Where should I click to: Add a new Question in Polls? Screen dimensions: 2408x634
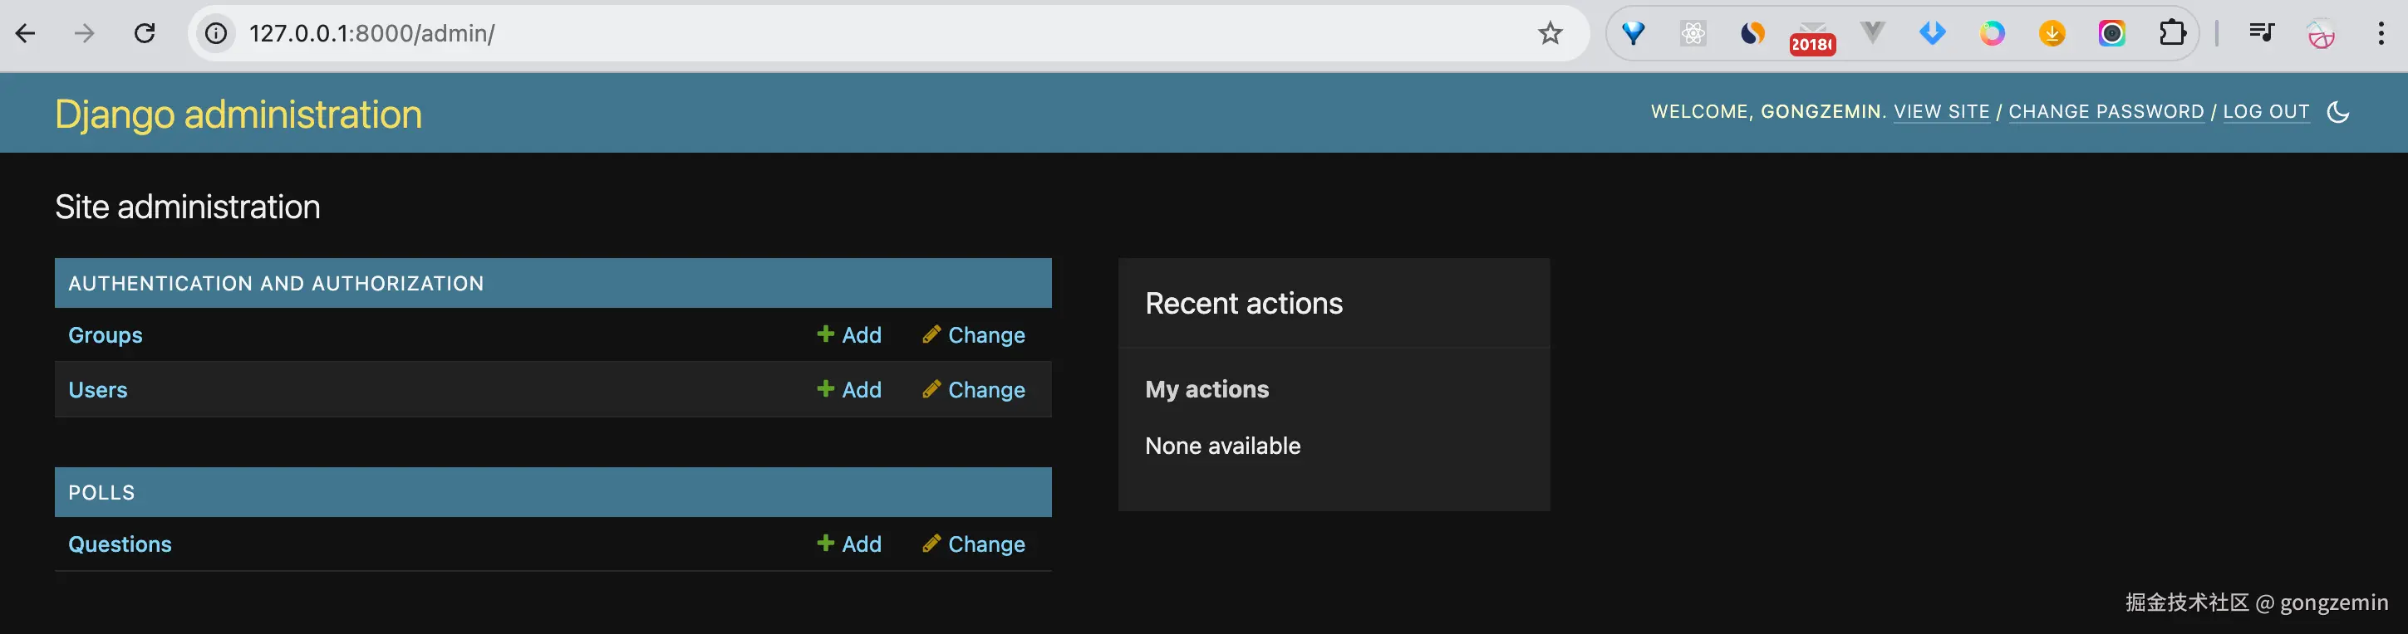(849, 544)
